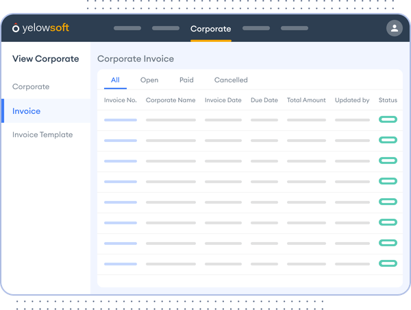Click the Total Amount column header
Viewport: 411px width, 310px height.
(x=306, y=100)
